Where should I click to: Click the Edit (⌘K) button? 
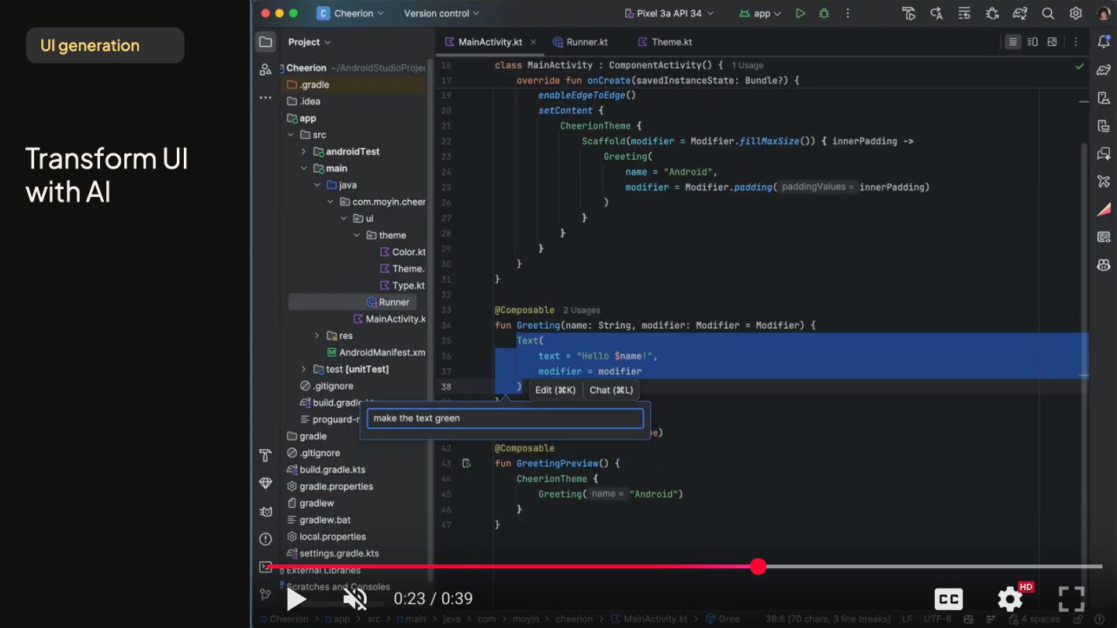coord(555,390)
